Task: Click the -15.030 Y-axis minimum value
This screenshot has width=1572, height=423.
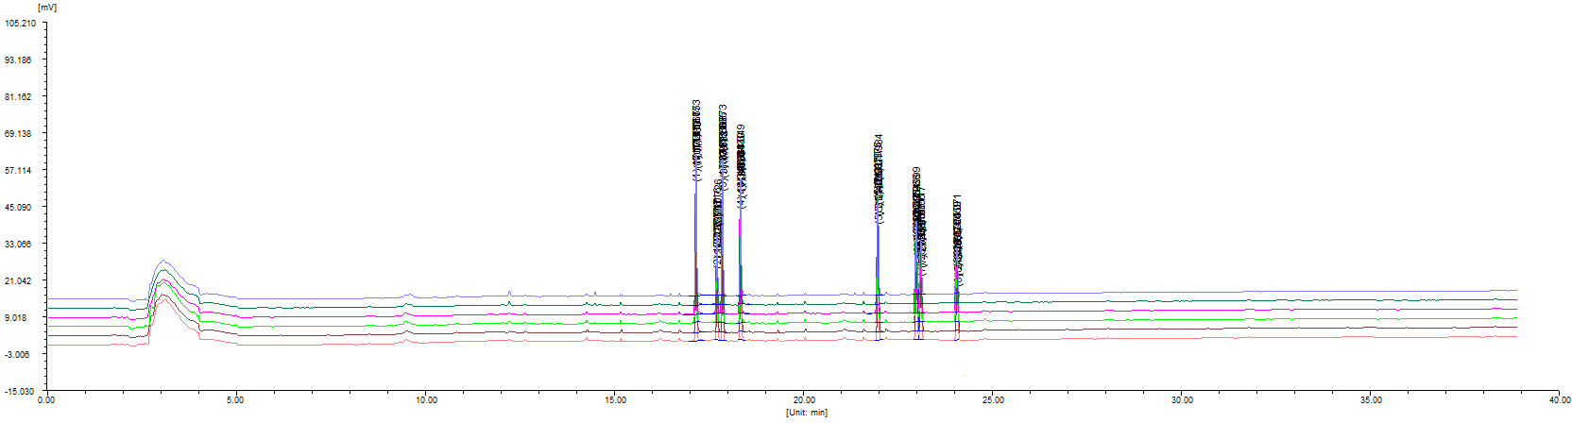Action: tap(20, 391)
